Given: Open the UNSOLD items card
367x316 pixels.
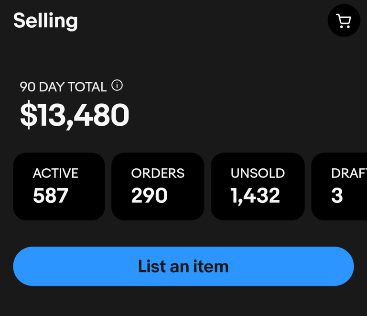Looking at the screenshot, I should click(258, 186).
